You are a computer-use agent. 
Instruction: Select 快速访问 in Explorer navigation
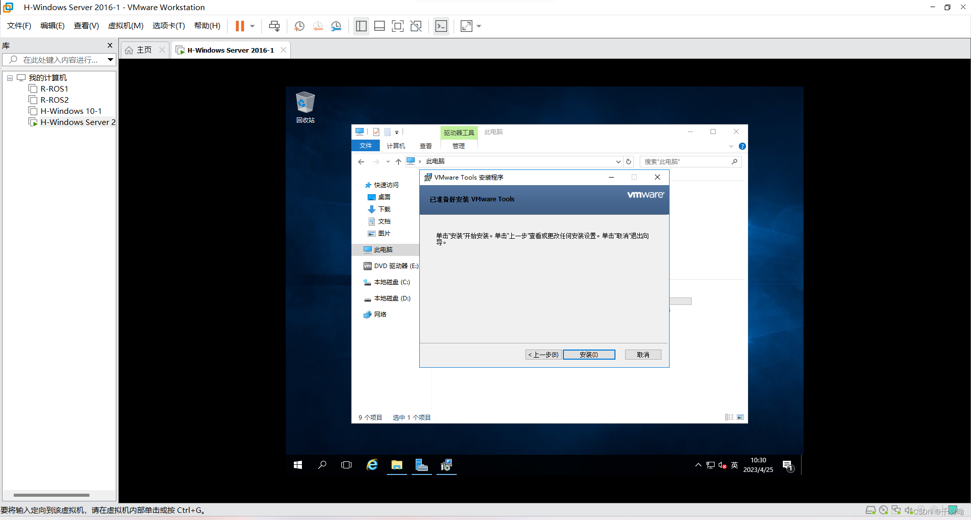coord(382,185)
